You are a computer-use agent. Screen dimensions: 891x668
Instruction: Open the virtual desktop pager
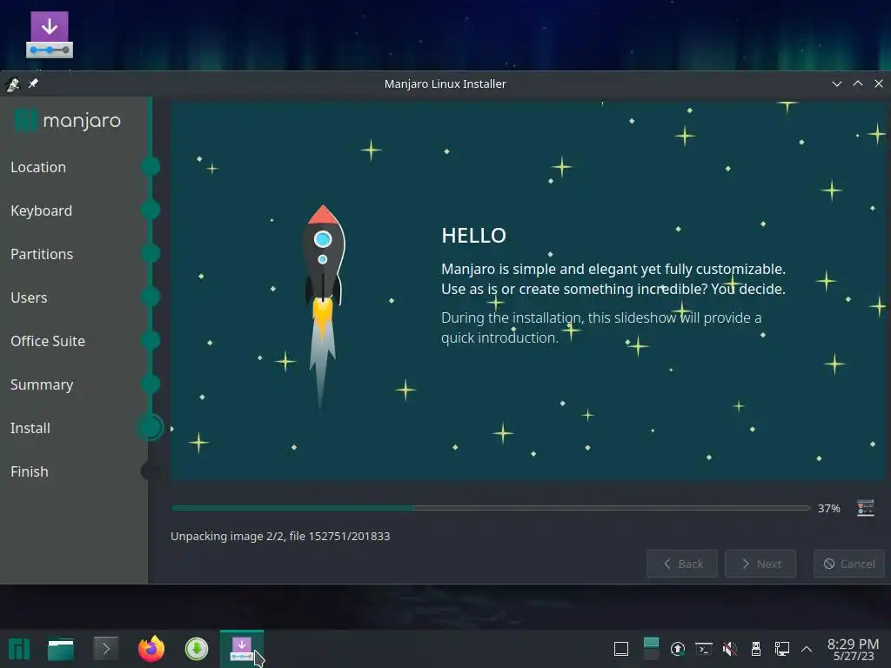651,649
